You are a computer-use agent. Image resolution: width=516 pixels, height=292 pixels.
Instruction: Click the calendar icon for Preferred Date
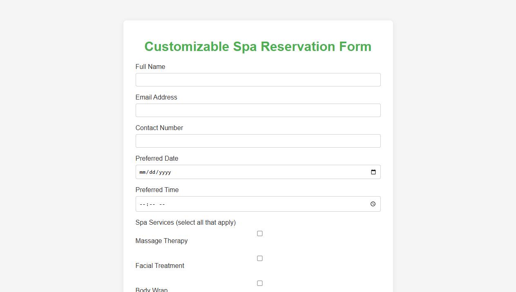pyautogui.click(x=373, y=172)
